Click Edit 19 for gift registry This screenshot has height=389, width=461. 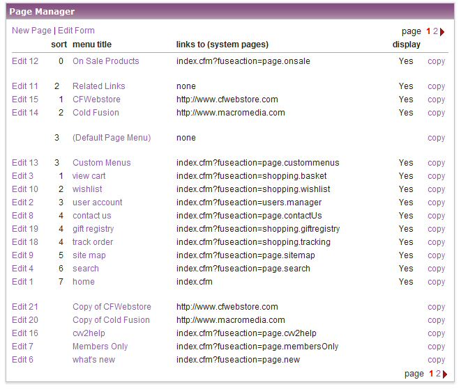click(25, 229)
